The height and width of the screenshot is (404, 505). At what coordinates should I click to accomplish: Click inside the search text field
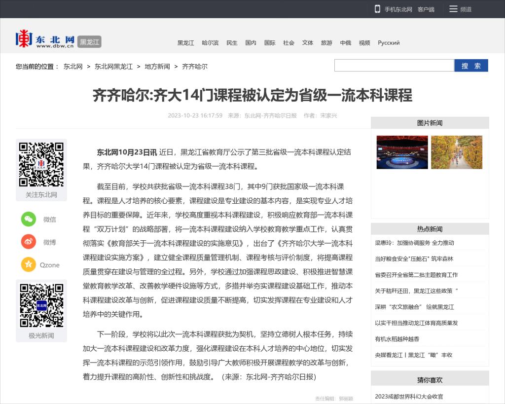[x=394, y=66]
